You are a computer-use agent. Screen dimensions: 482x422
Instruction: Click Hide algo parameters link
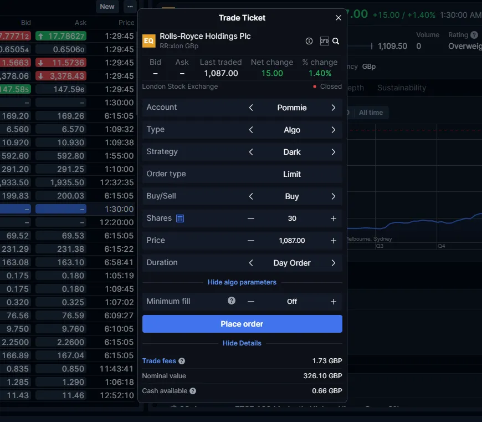pyautogui.click(x=242, y=282)
